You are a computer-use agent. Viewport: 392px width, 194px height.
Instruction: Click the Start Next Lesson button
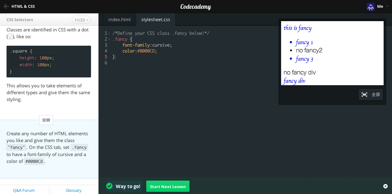pyautogui.click(x=167, y=186)
